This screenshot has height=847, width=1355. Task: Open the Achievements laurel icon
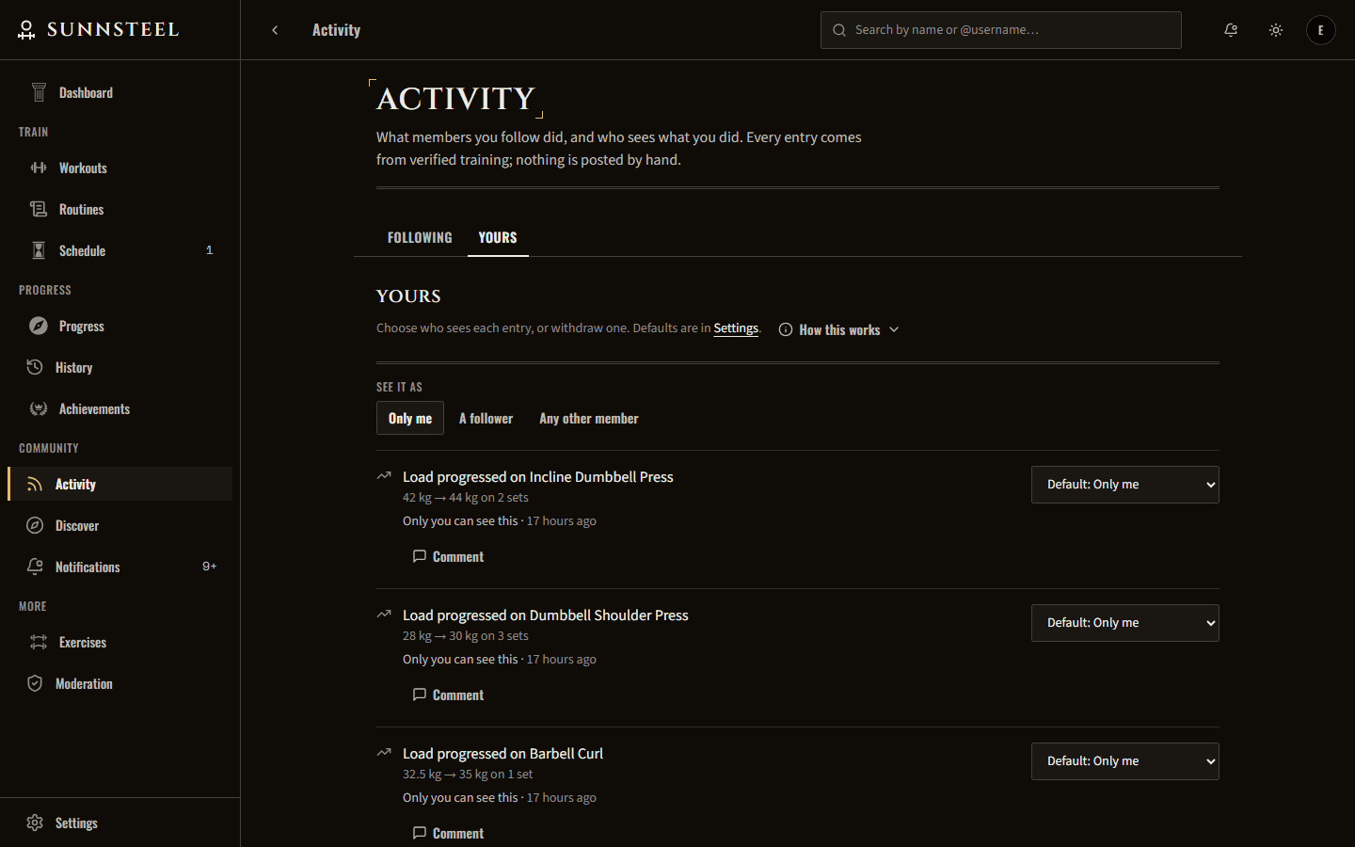[x=39, y=408]
